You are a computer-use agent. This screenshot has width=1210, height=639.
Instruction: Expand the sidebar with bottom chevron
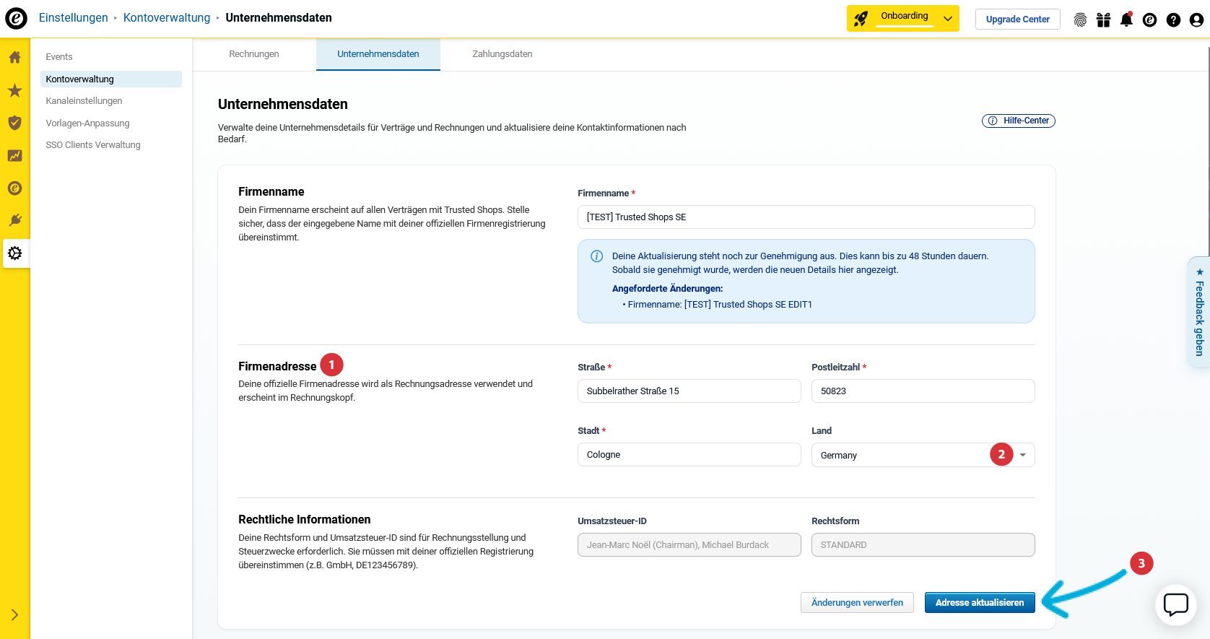click(14, 614)
